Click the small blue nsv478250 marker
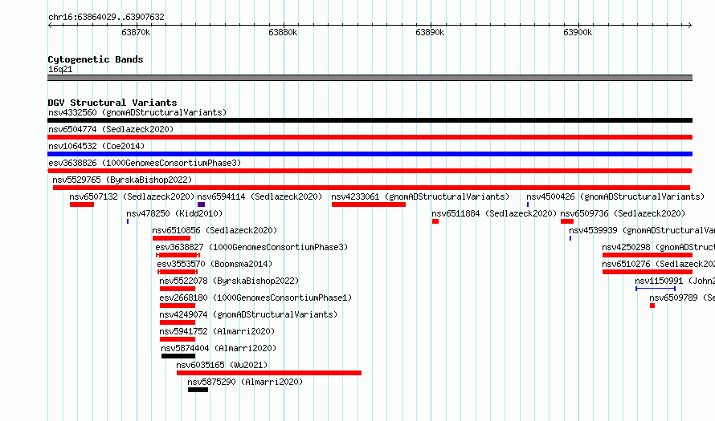 click(128, 221)
